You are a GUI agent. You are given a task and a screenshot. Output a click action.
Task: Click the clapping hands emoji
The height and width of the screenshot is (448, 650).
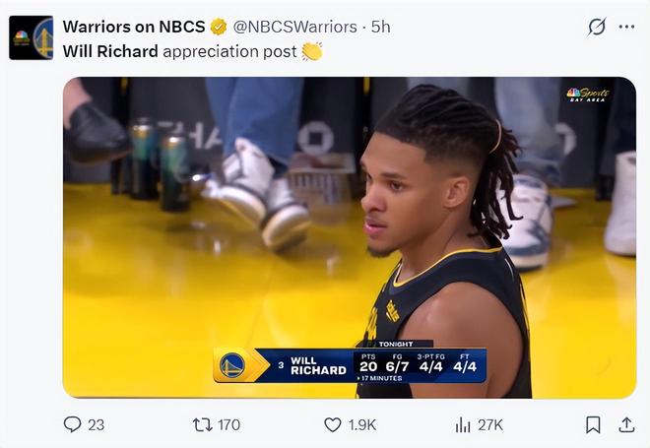coord(311,51)
